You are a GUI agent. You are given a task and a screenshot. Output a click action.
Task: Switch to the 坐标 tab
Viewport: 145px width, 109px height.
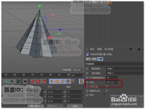(94, 59)
